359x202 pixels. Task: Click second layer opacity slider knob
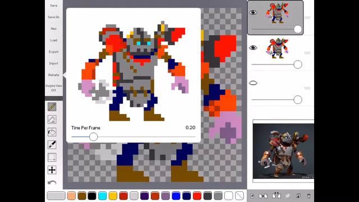click(298, 65)
